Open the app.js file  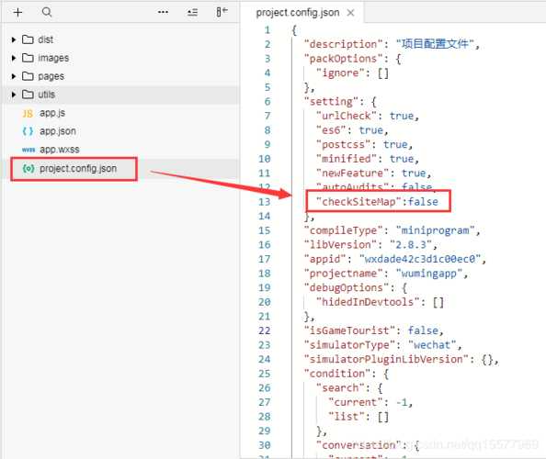[x=52, y=113]
